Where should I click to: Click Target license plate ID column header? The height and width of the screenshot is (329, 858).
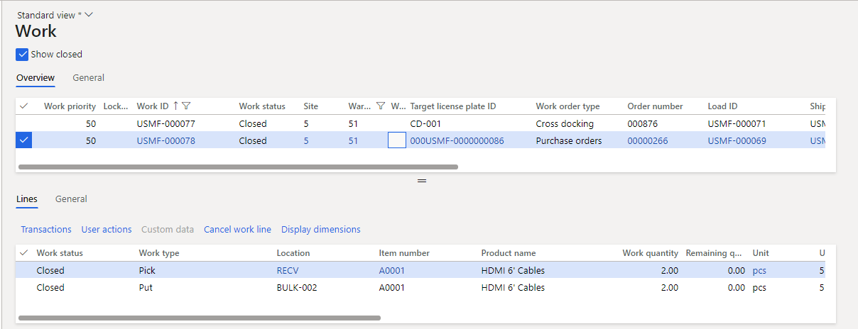[453, 106]
